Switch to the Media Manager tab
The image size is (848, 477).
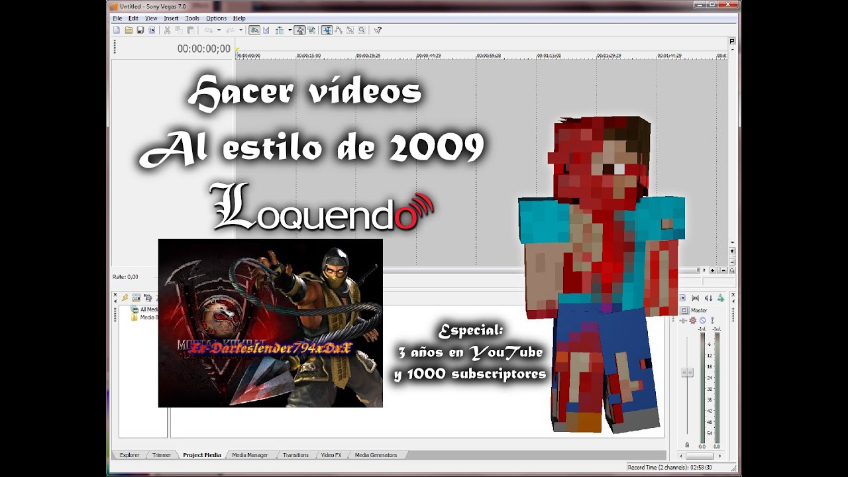(x=250, y=455)
